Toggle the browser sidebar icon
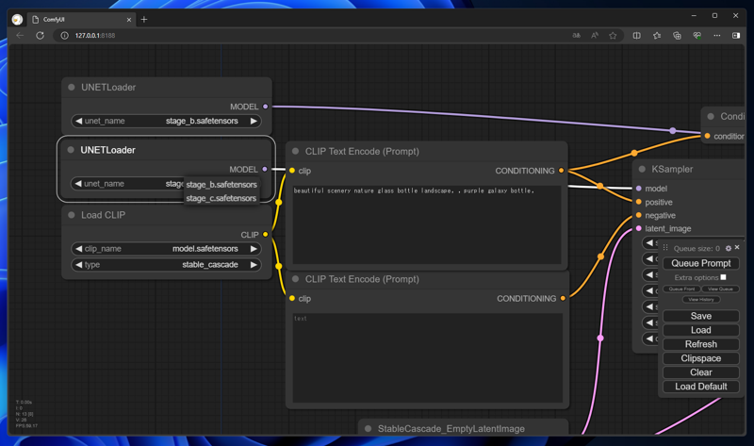The image size is (754, 446). click(736, 36)
